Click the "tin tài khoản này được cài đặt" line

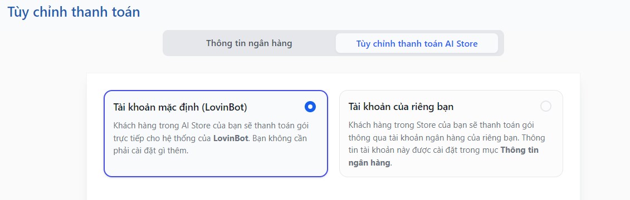click(x=443, y=151)
